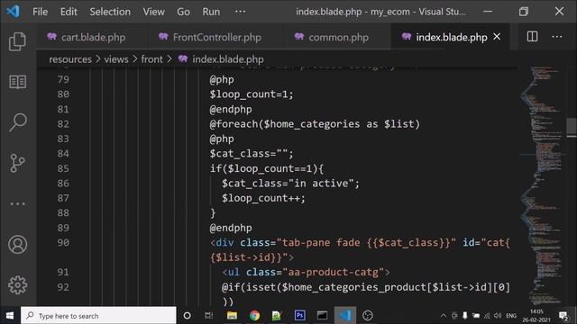
Task: Show additional activity bar views ellipsis
Action: (17, 204)
